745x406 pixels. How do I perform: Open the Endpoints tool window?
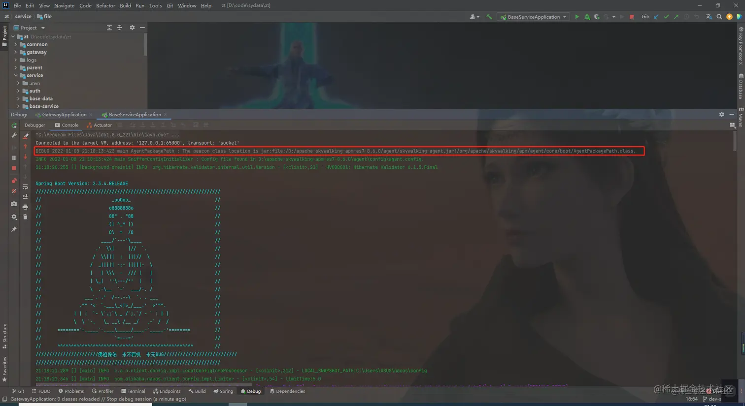pos(167,391)
